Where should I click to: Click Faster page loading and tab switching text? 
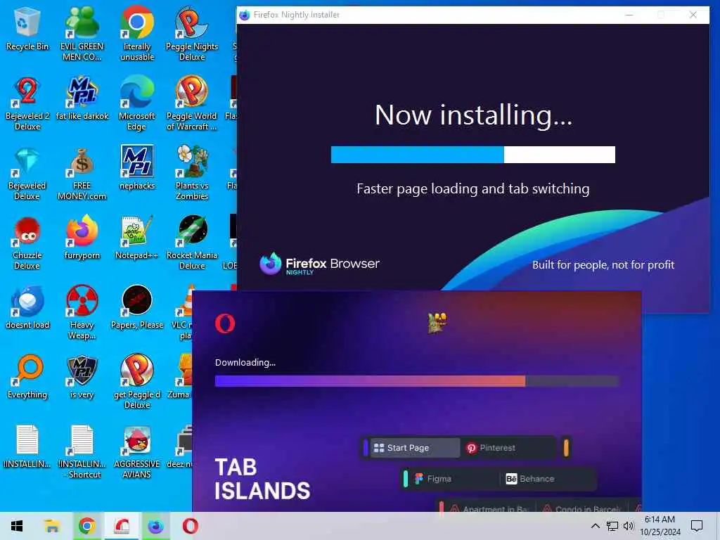point(473,188)
